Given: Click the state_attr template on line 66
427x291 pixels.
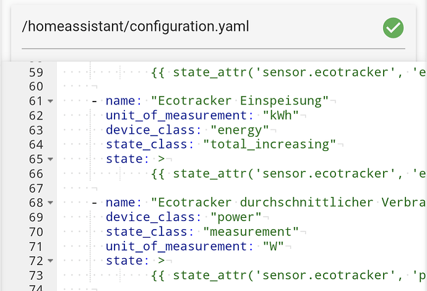Looking at the screenshot, I should click(288, 174).
